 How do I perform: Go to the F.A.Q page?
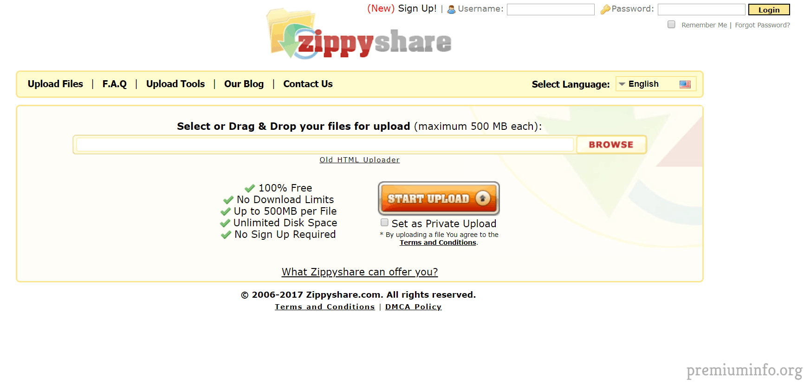(115, 84)
